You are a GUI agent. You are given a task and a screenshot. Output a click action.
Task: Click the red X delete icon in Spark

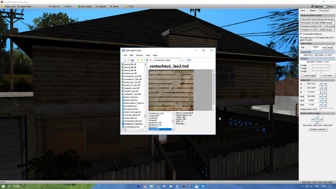[151, 60]
